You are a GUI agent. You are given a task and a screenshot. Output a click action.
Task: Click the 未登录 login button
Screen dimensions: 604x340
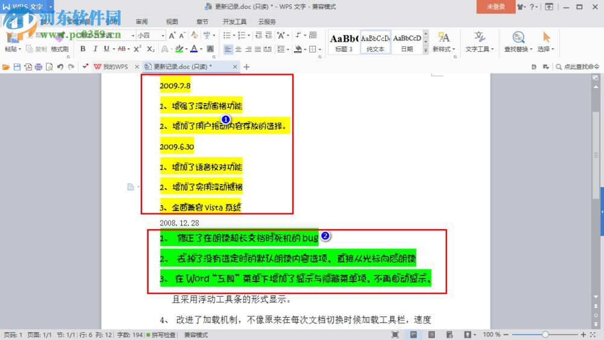[496, 7]
